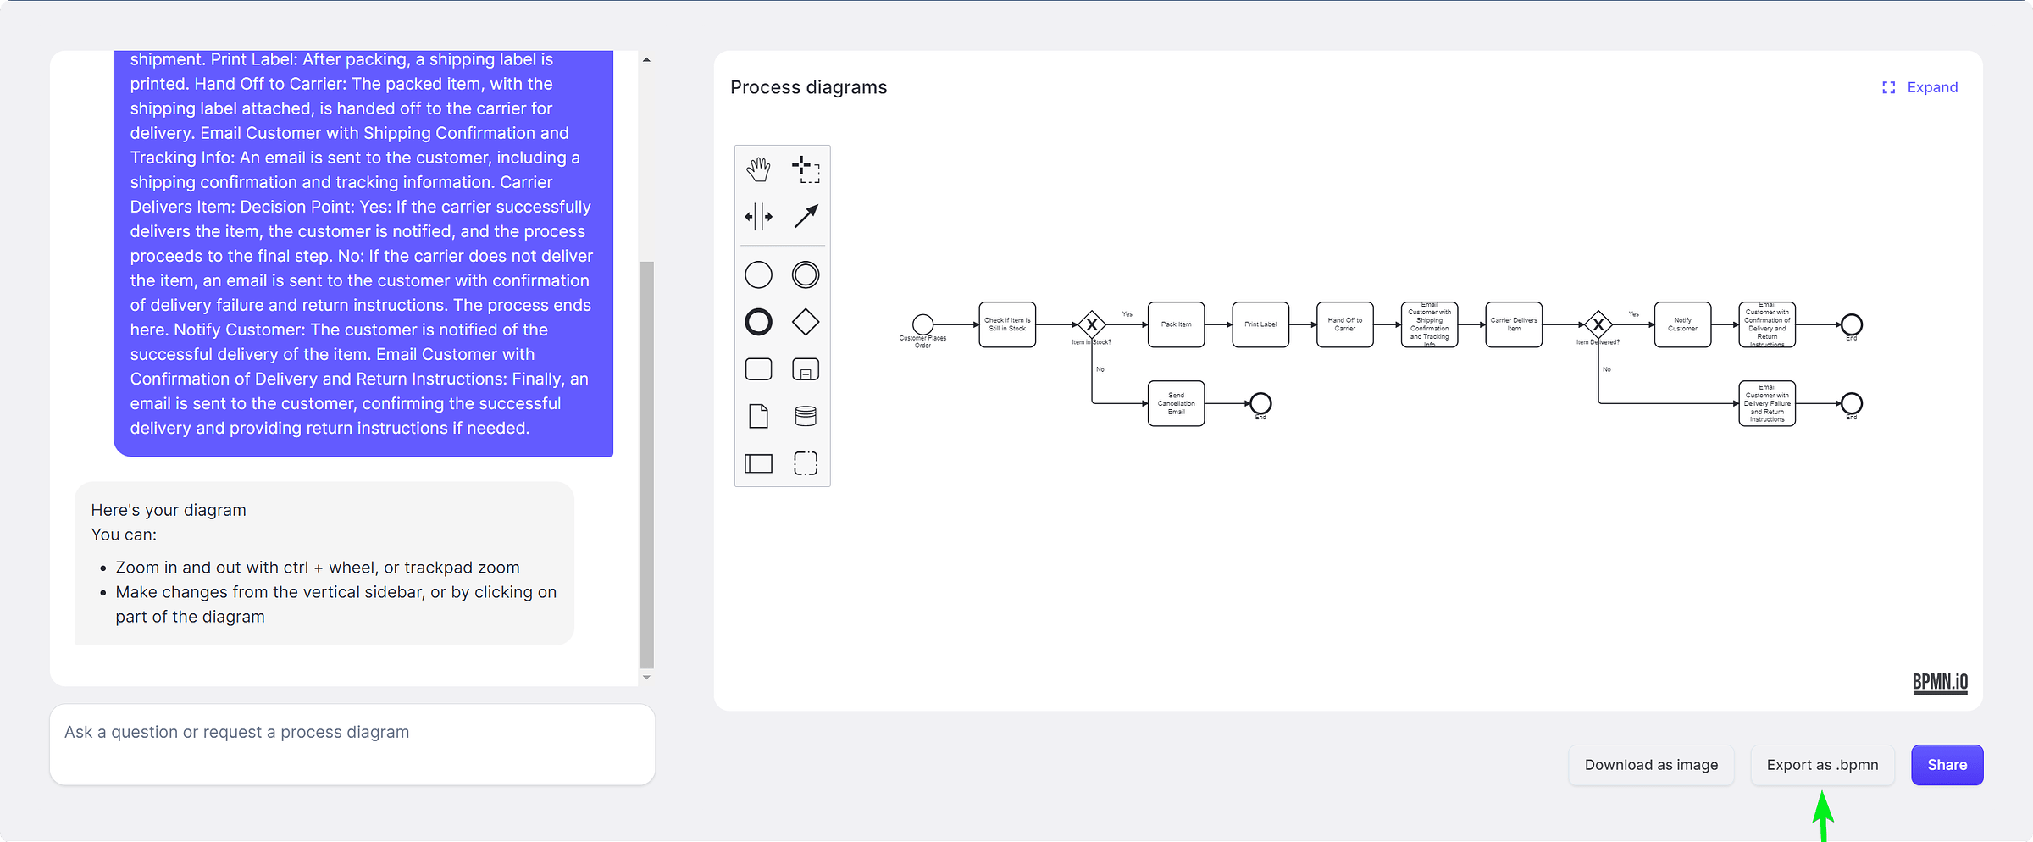Export the diagram as .bpmn file
Image resolution: width=2033 pixels, height=842 pixels.
coord(1822,764)
